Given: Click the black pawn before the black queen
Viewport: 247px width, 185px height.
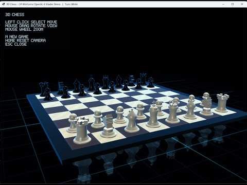Looking at the screenshot, I should click(112, 87).
